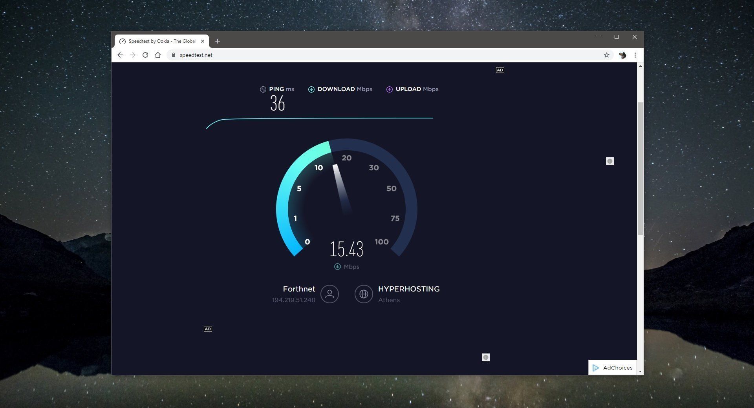754x408 pixels.
Task: Click the AdChoices triangle icon
Action: click(596, 368)
